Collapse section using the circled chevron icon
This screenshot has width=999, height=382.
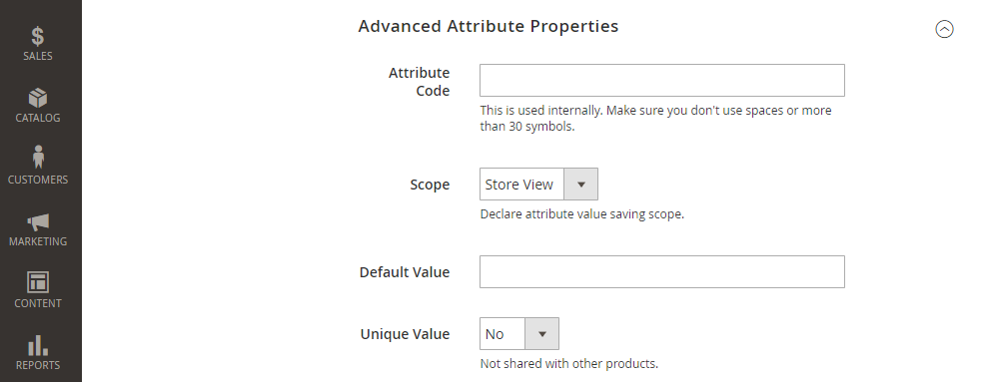click(x=944, y=29)
